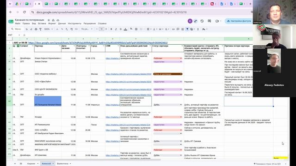Open filter on the Город column header
This screenshot has width=296, height=166.
click(x=104, y=46)
